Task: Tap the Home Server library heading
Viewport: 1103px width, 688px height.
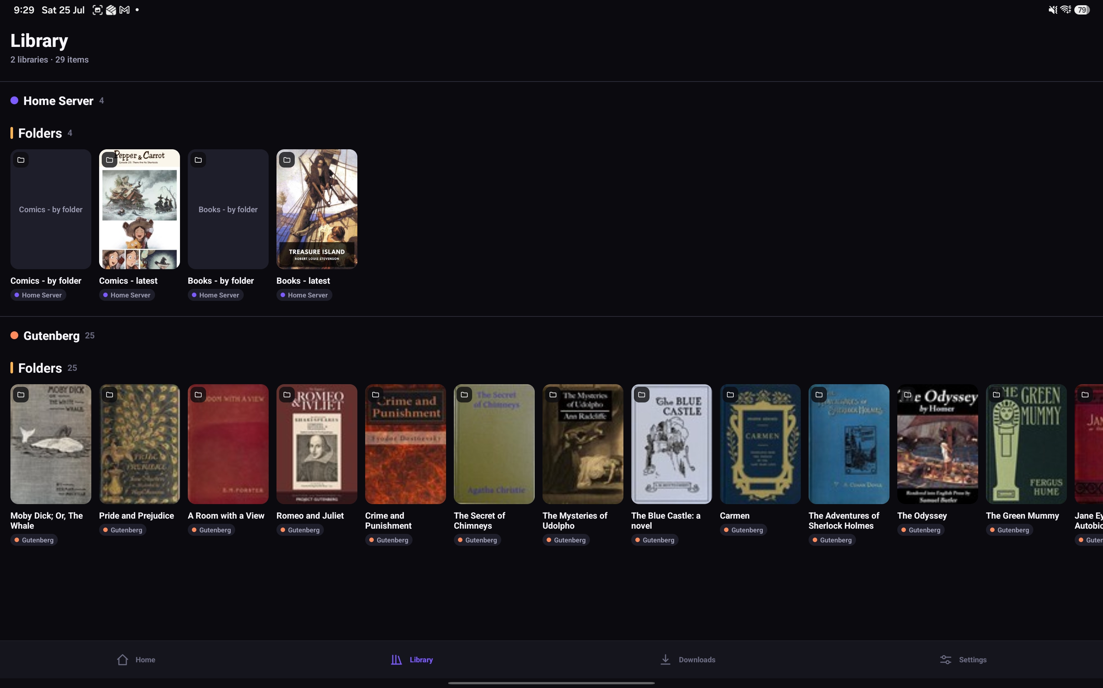Action: pos(58,101)
